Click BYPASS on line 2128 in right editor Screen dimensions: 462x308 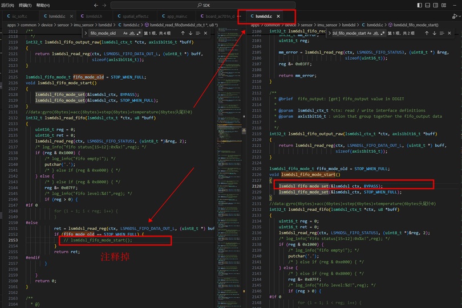click(x=371, y=186)
